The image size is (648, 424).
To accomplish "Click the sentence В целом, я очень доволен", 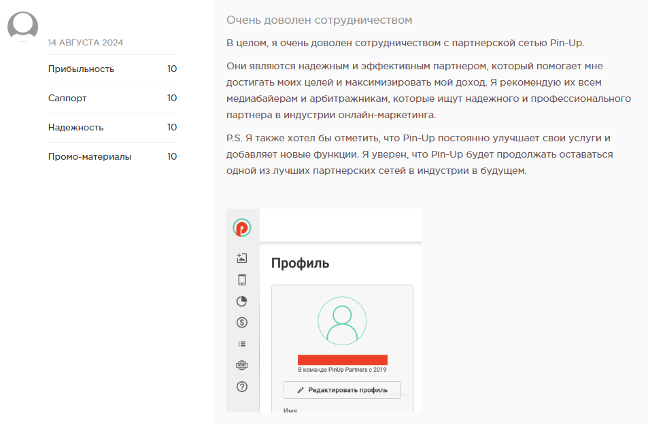I will click(x=405, y=43).
